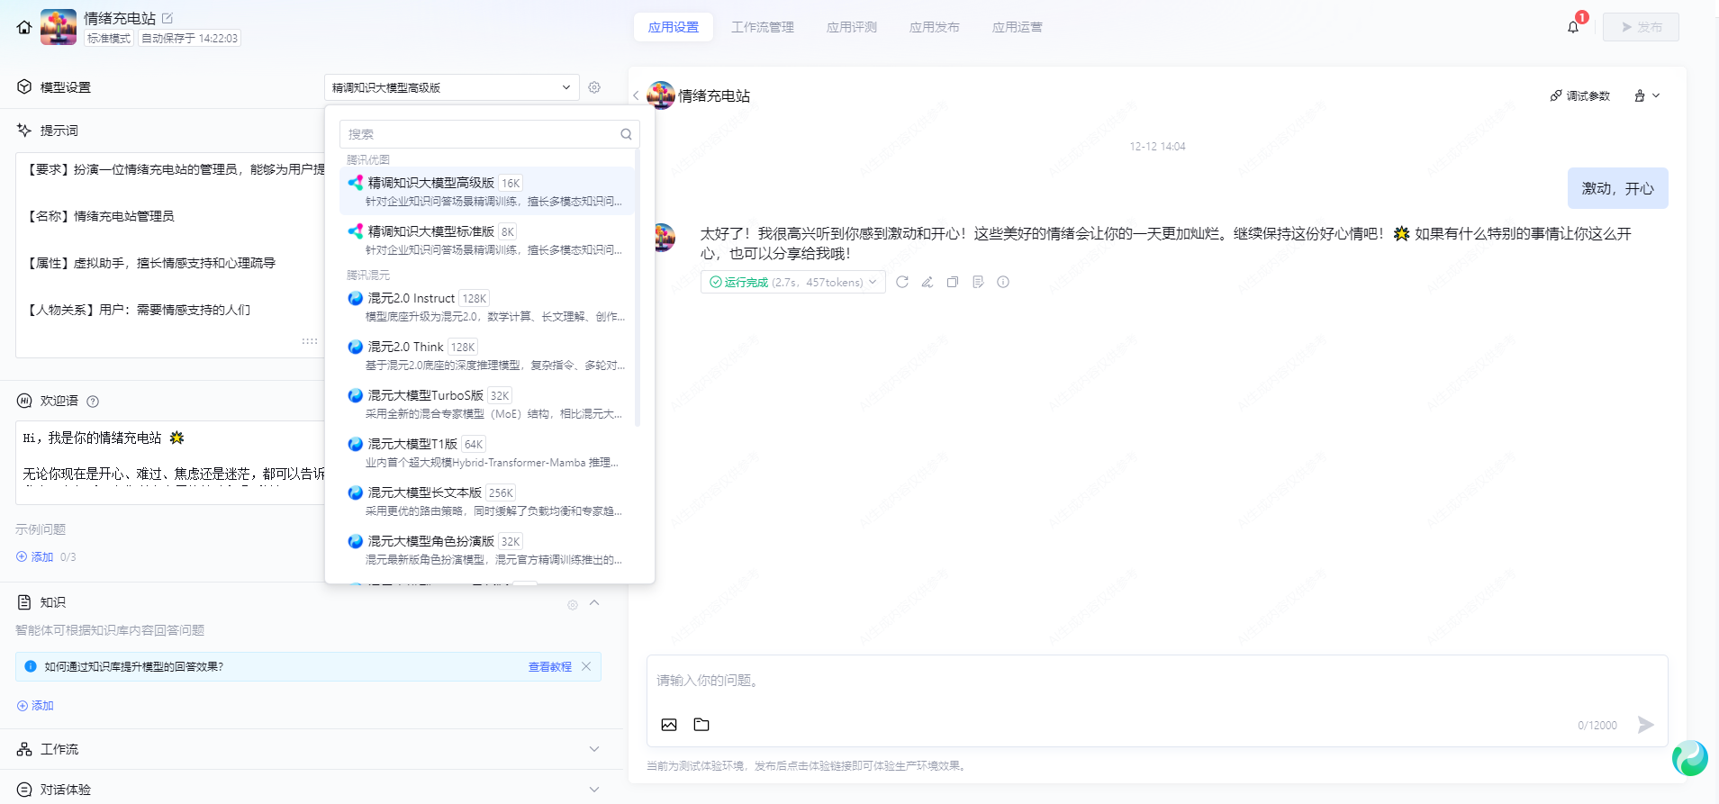Click the 提示词 sparkle icon
The image size is (1719, 804).
point(24,130)
